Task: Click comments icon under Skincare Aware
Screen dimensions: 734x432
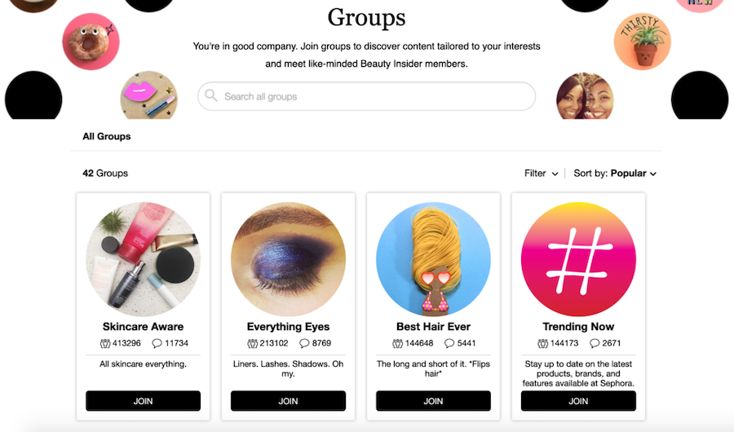Action: pos(157,343)
